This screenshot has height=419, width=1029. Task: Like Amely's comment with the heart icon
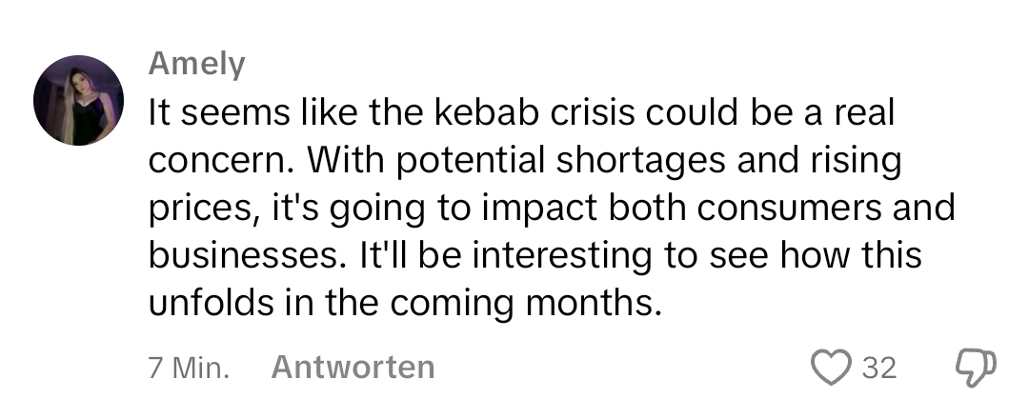[831, 368]
